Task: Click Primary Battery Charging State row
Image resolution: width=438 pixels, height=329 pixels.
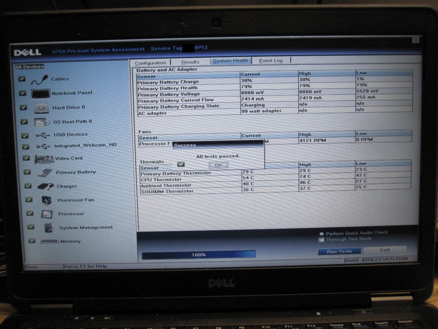Action: (x=275, y=105)
